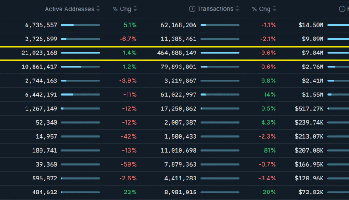Sort by the Active Addresses column label
349x200 pixels.
[x=69, y=9]
